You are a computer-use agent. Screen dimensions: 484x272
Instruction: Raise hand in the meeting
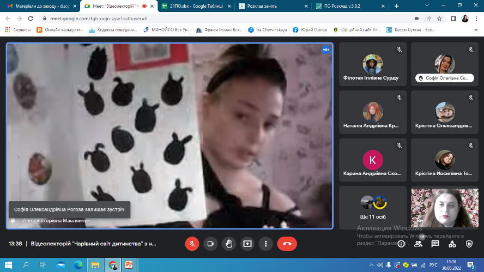[229, 244]
